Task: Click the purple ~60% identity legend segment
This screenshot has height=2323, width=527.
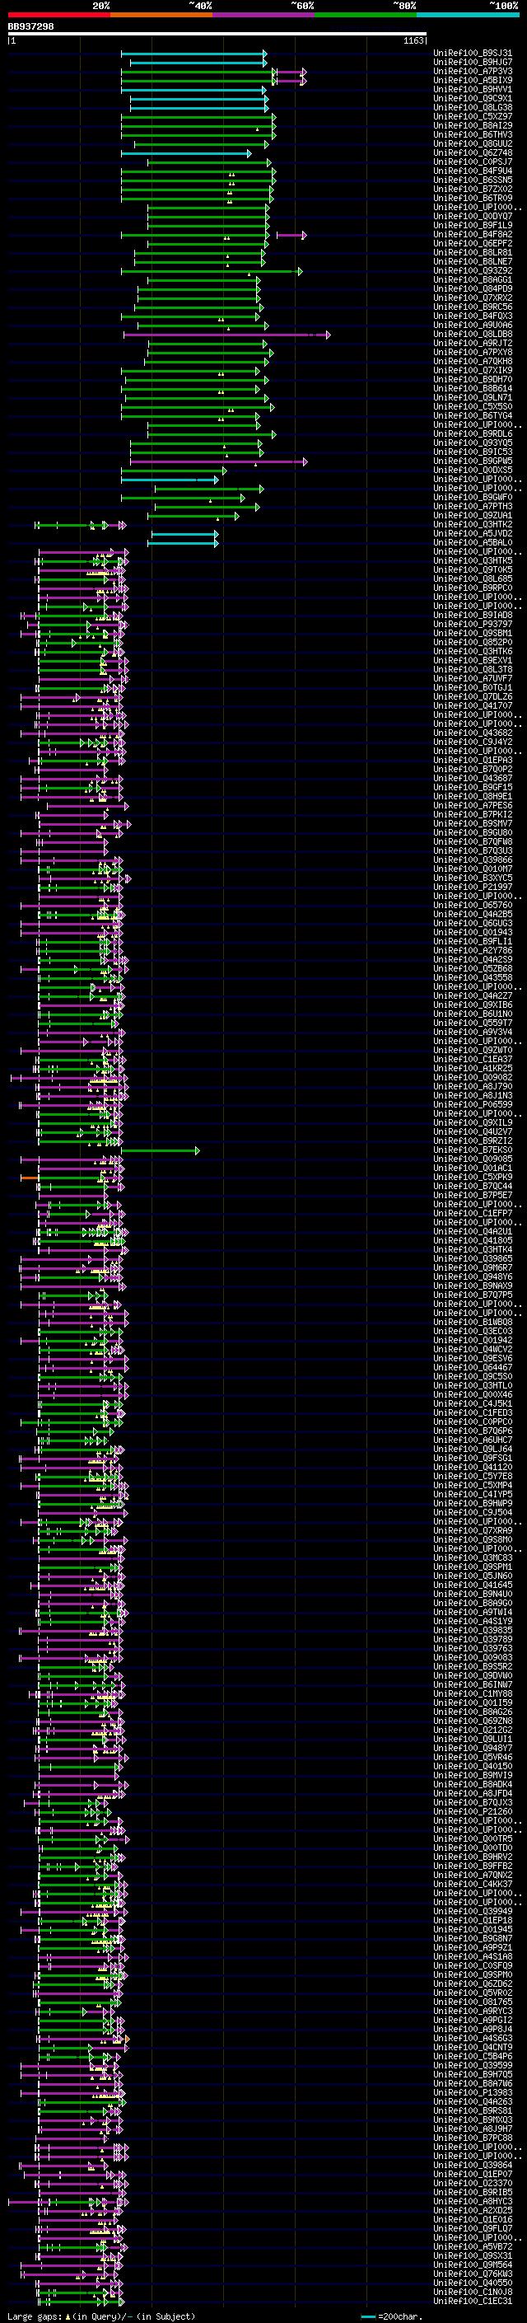Action: point(264,15)
